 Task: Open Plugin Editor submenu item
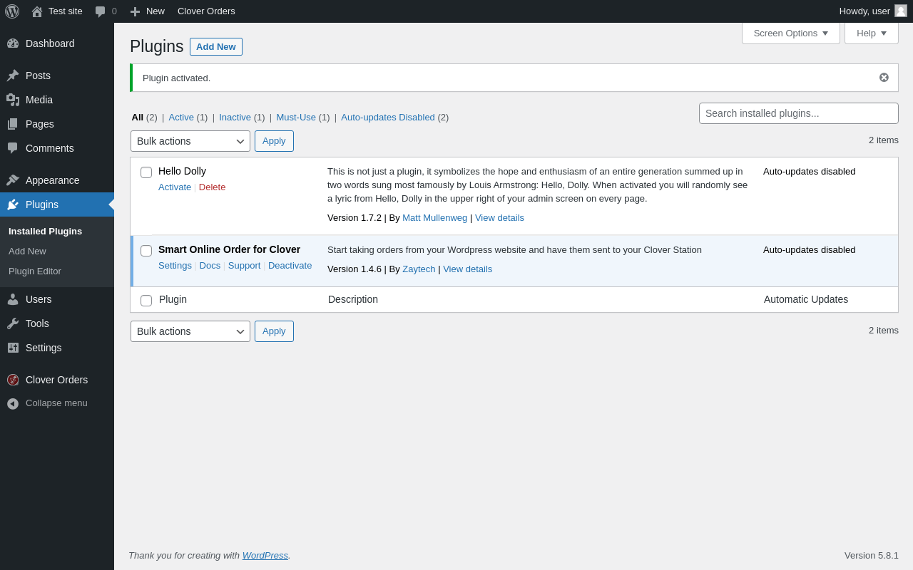35,271
